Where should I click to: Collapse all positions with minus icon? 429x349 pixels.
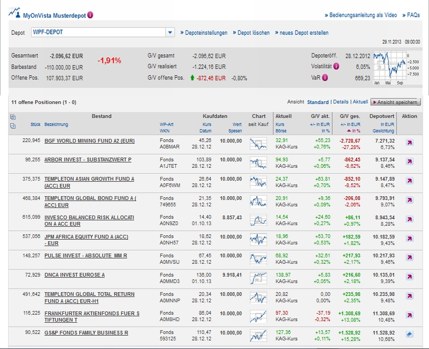point(13,125)
